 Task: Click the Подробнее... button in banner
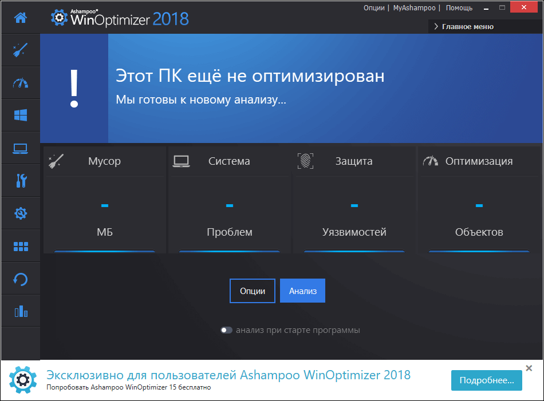pos(487,380)
